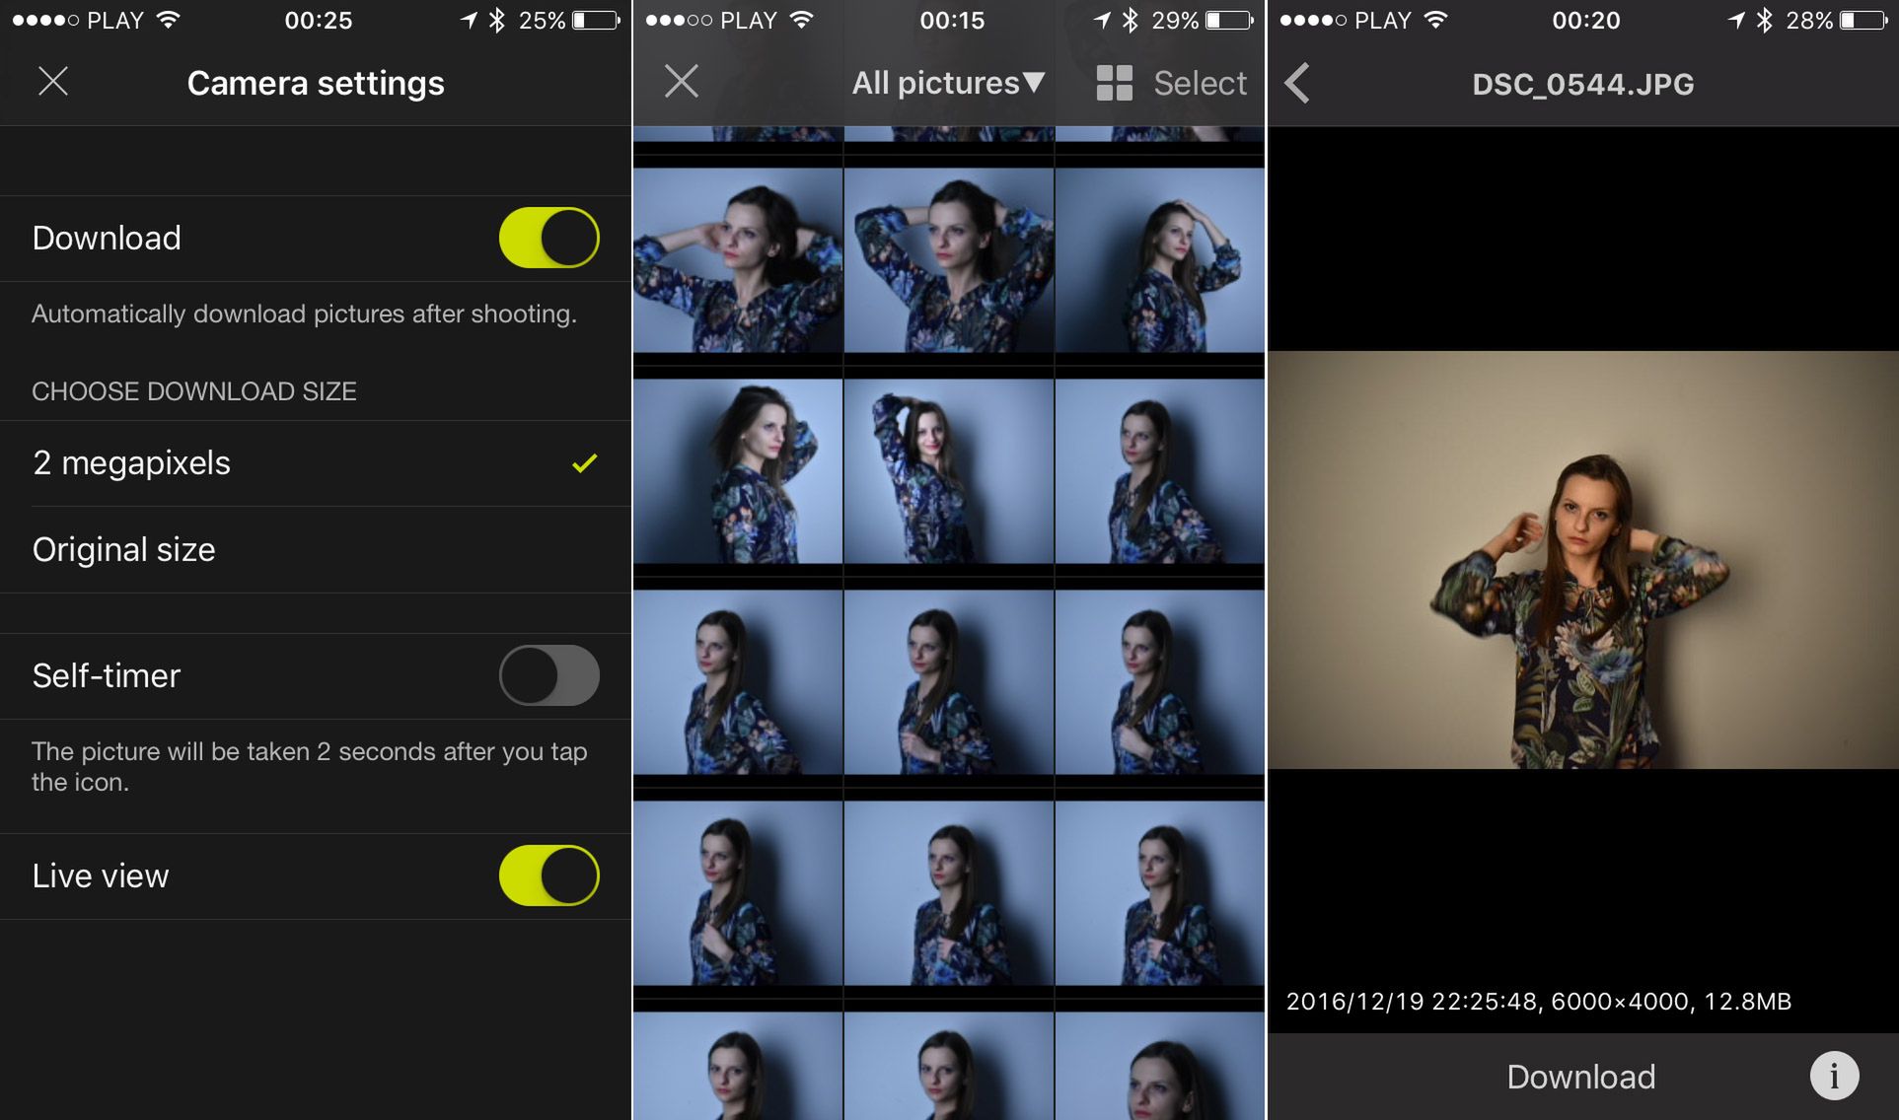Click the CHOOSE DOWNLOAD SIZE heading
The width and height of the screenshot is (1899, 1120).
pos(194,391)
